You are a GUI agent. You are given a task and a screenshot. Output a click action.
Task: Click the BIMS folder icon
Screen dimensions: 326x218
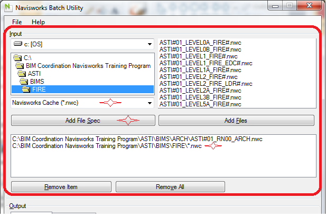(24, 82)
